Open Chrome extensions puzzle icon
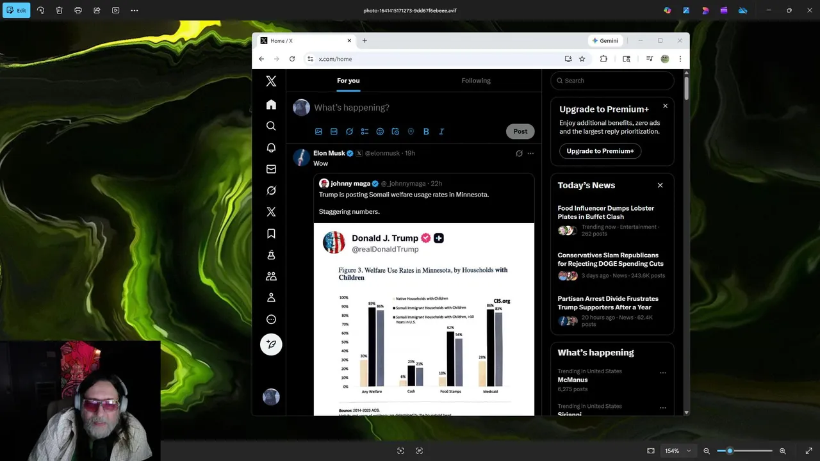Screen dimensions: 820x461 603,59
